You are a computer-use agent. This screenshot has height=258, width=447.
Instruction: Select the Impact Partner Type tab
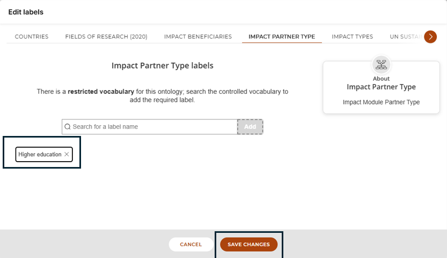(282, 37)
